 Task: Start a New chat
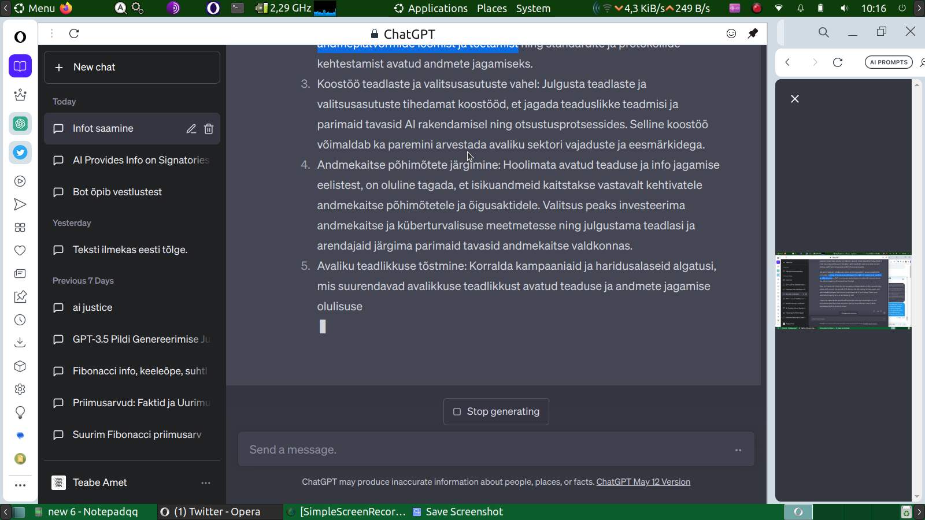pyautogui.click(x=132, y=67)
